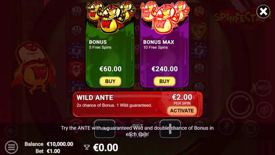Click the €60.00 bonus price
Viewport: 275px width, 155px height.
click(110, 69)
